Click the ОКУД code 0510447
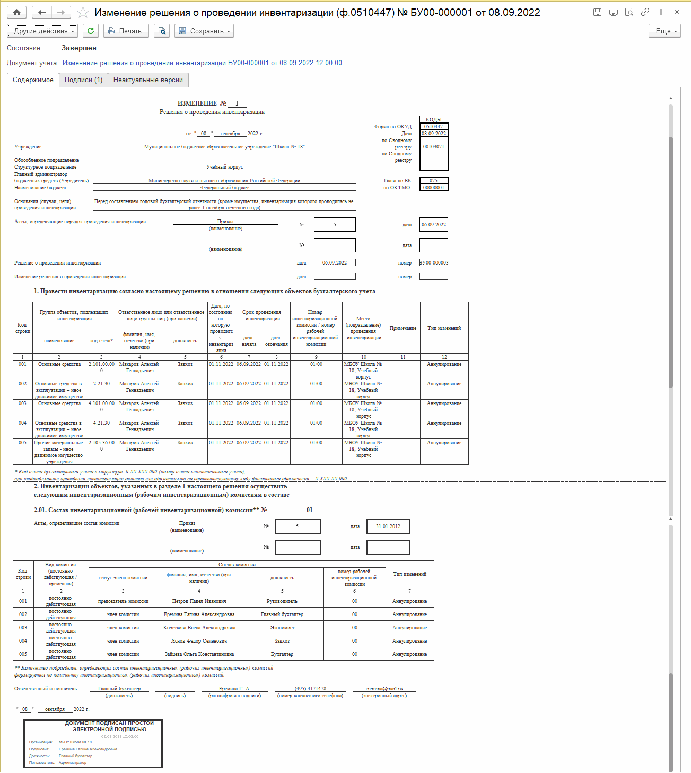This screenshot has width=691, height=773. pyautogui.click(x=434, y=127)
